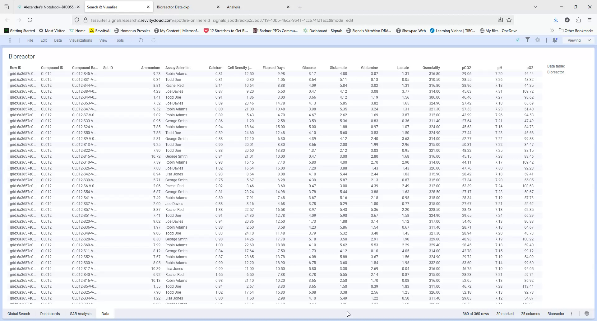
Task: Open the three-dot menu left of File
Action: tap(10, 40)
